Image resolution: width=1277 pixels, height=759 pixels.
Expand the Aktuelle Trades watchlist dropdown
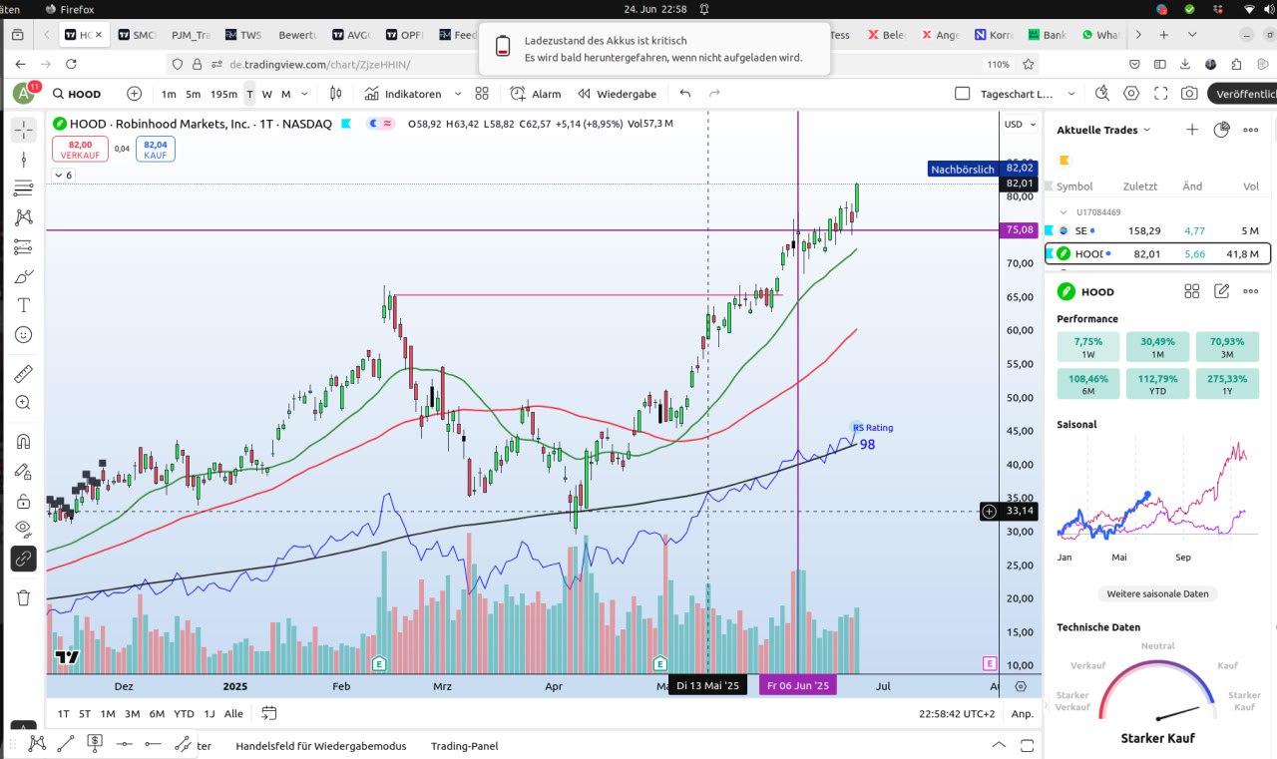point(1146,130)
